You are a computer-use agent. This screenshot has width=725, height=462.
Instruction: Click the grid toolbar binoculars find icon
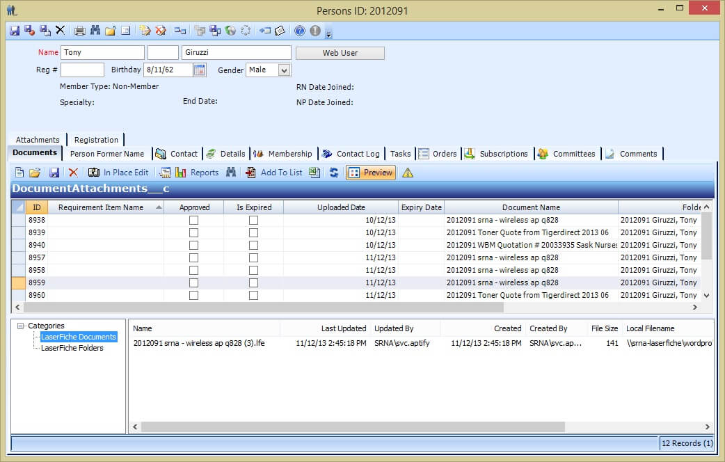[231, 173]
